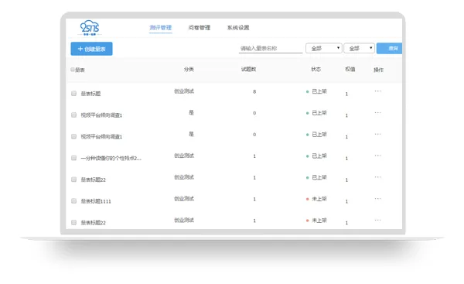Open three-dot menu for 量表标题1111 row

(x=377, y=199)
